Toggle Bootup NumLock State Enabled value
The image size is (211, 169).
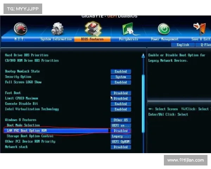121,71
